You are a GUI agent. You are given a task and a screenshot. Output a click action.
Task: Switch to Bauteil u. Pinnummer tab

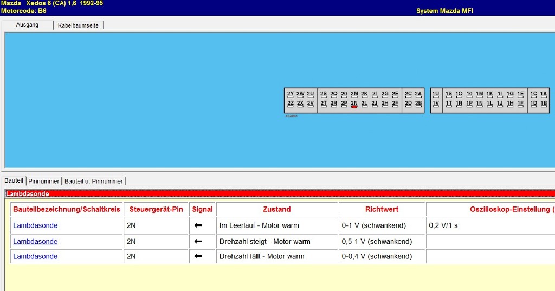(94, 181)
